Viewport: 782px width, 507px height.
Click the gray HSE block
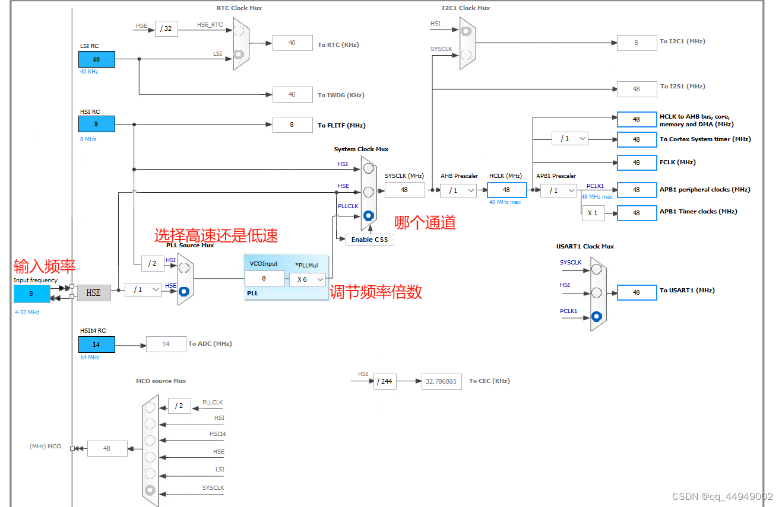click(94, 292)
